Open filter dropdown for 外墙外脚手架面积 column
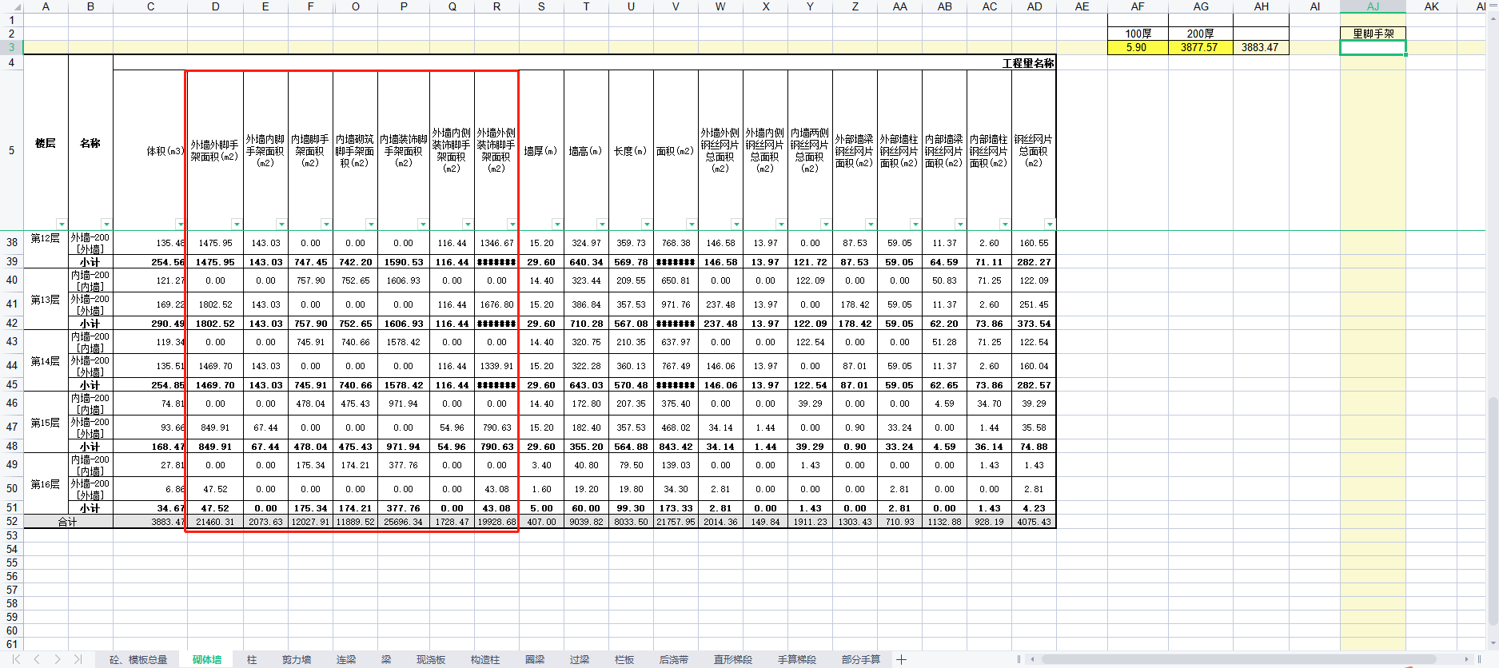Viewport: 1499px width, 668px height. [x=237, y=225]
